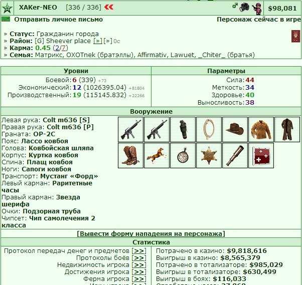Click the Colt m636 [P] weapon name
This screenshot has width=302, height=285.
pos(70,127)
